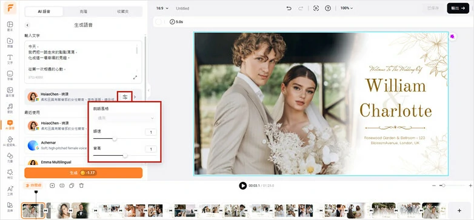The height and width of the screenshot is (220, 474).
Task: Collapse the left panel using edge handle
Action: pos(149,90)
